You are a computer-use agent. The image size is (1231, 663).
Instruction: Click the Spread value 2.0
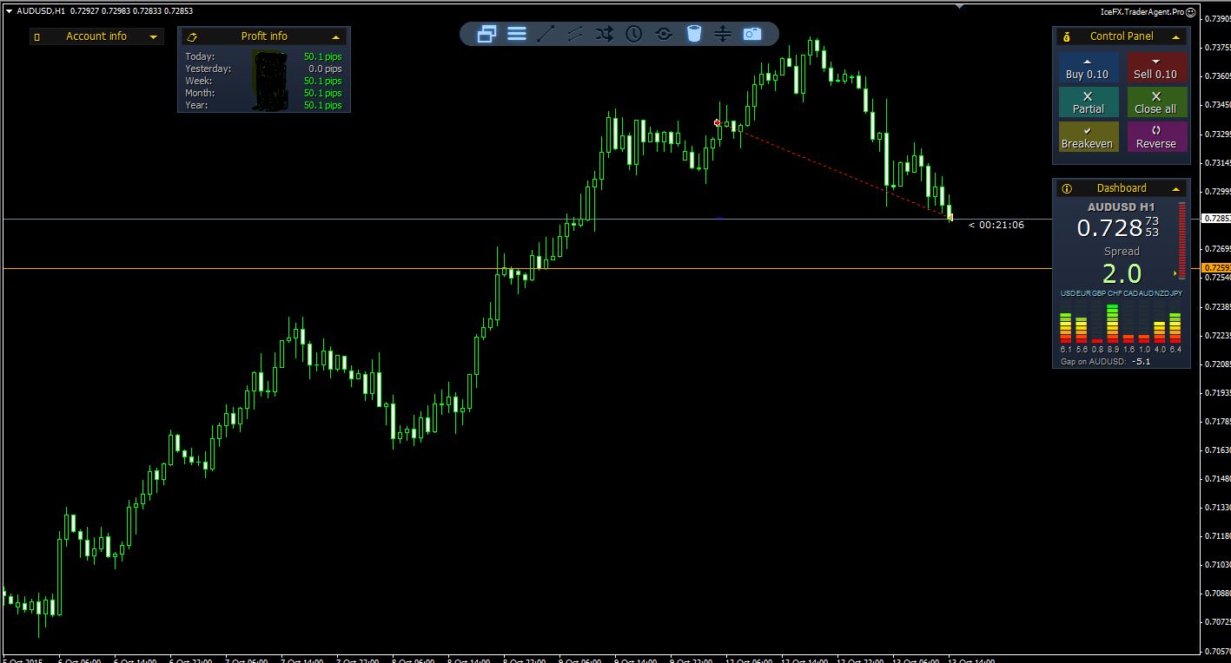point(1122,273)
